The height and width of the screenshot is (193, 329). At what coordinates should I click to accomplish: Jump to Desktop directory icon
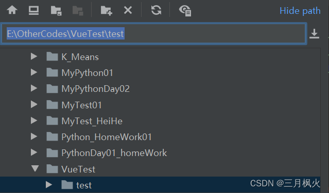33,10
